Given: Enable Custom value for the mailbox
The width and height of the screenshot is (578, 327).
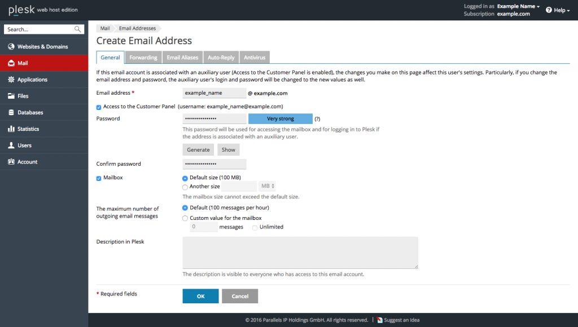Looking at the screenshot, I should [x=185, y=217].
